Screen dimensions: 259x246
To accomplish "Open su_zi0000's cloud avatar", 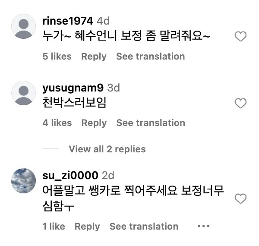I will tap(23, 181).
